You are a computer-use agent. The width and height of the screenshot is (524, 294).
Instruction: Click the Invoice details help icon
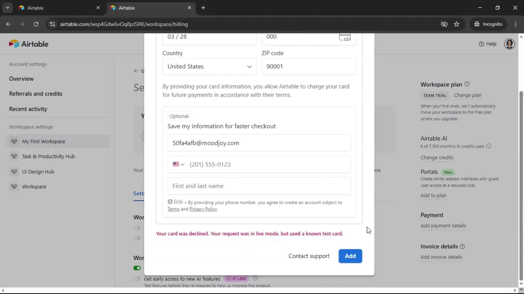tap(462, 247)
